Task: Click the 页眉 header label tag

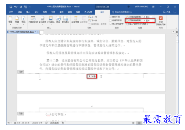Action: 21,114
